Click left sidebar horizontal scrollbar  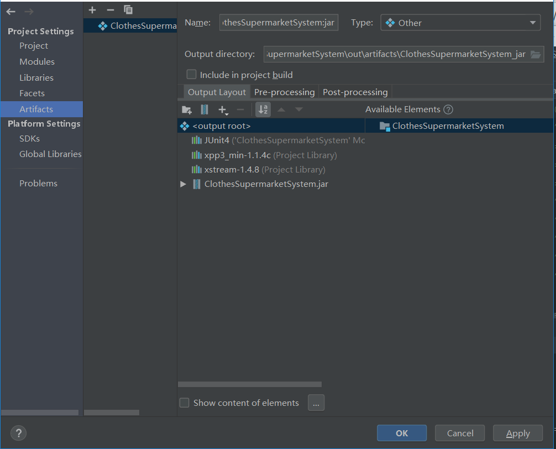pyautogui.click(x=40, y=413)
